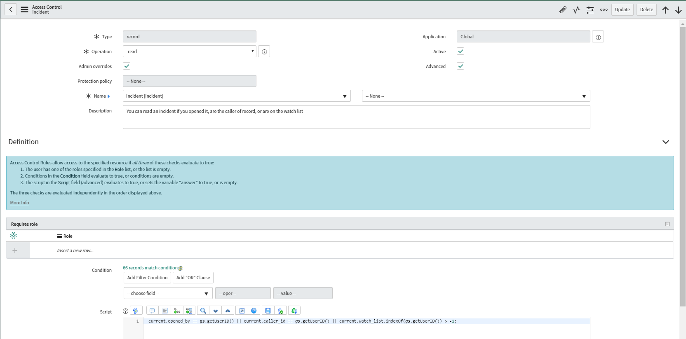Open script search magnifier icon
Viewport: 686px width, 339px height.
point(203,311)
